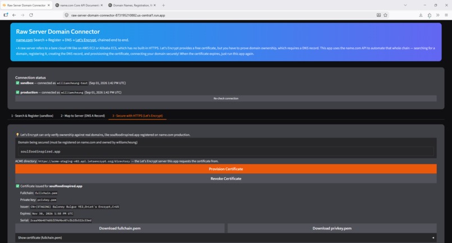Close the Domain Names, Registration tab
452x243 pixels.
[x=155, y=5]
